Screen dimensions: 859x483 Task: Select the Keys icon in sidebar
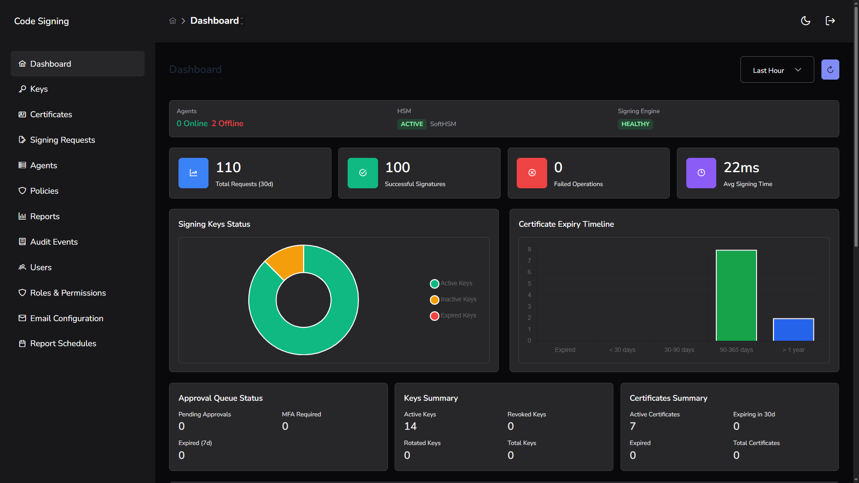point(22,89)
